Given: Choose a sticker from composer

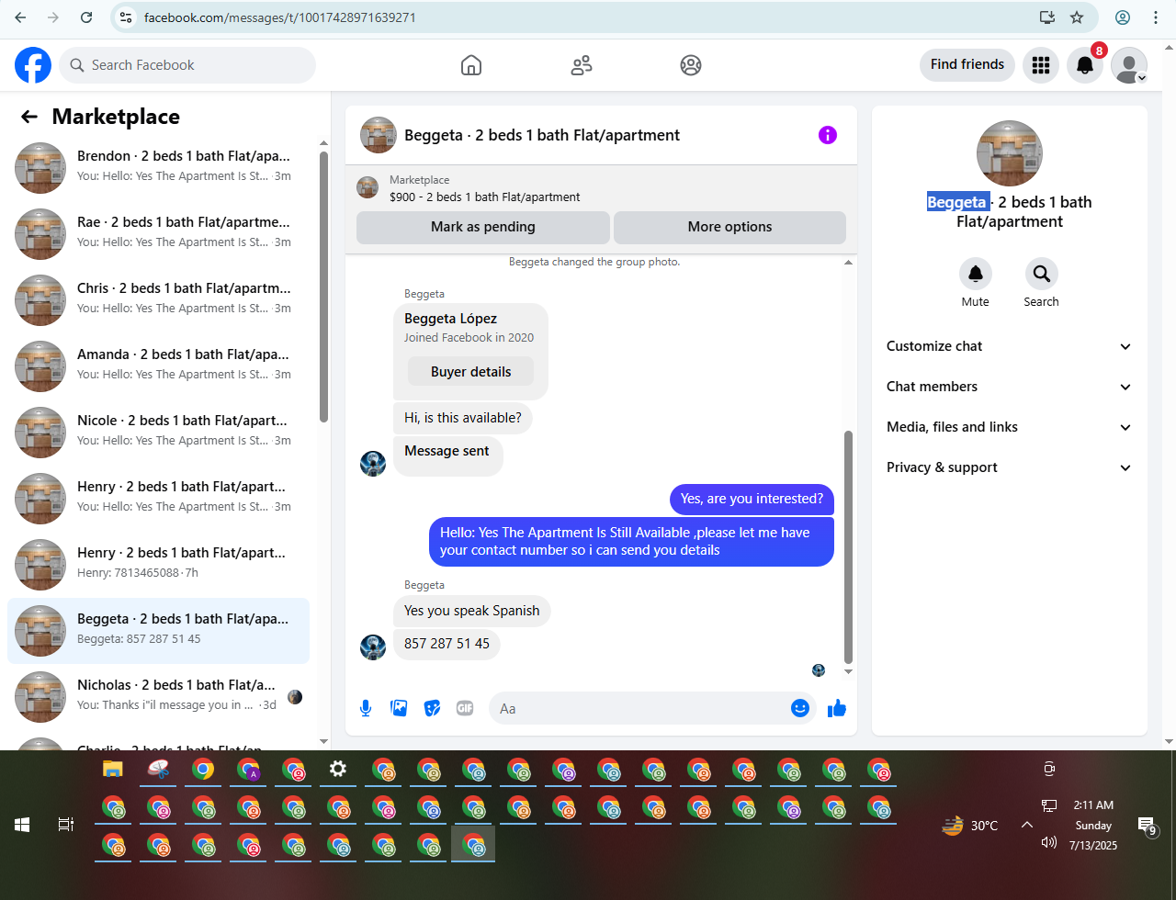Looking at the screenshot, I should tap(432, 708).
